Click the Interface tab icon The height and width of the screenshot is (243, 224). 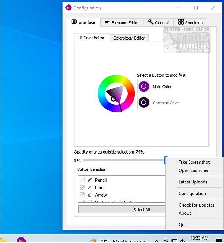pos(74,22)
